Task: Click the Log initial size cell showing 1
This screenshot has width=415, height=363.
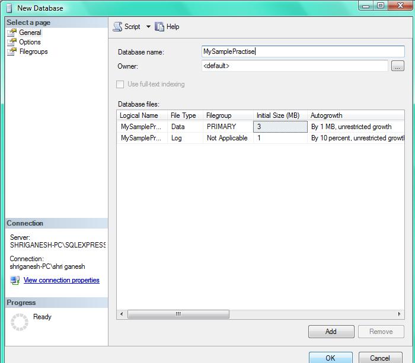Action: (280, 138)
